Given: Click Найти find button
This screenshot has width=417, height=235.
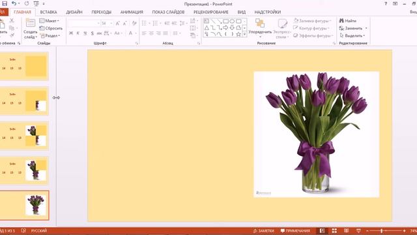Looking at the screenshot, I should [348, 21].
